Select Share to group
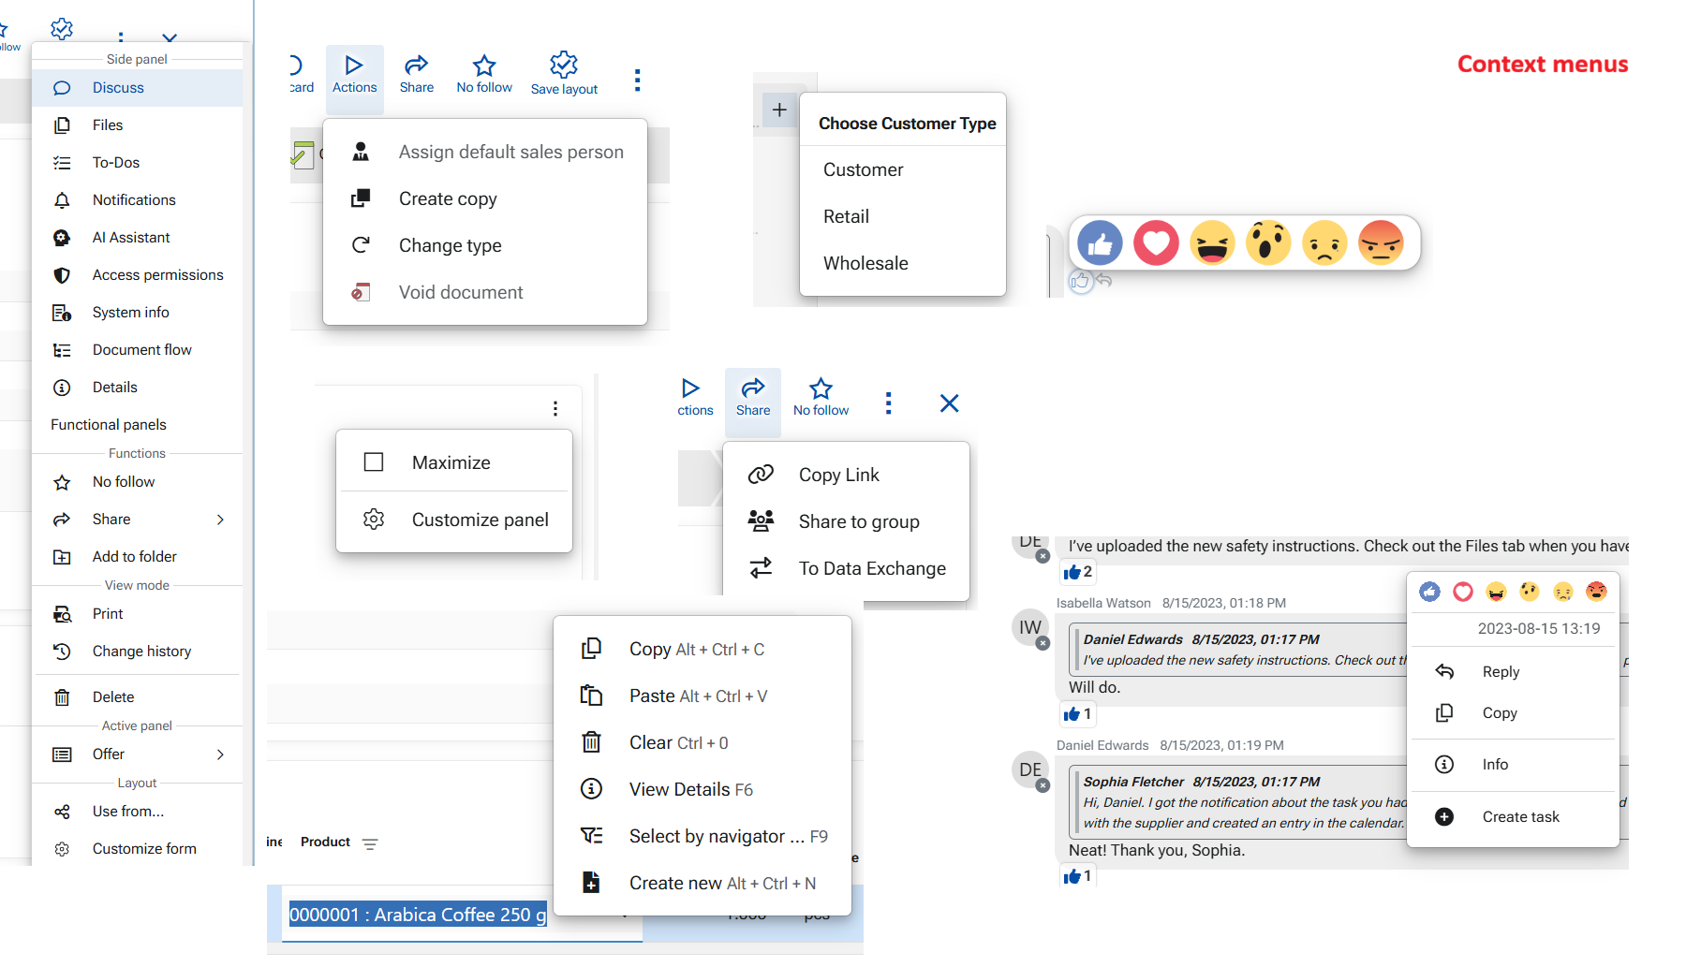Image resolution: width=1701 pixels, height=967 pixels. click(x=846, y=521)
